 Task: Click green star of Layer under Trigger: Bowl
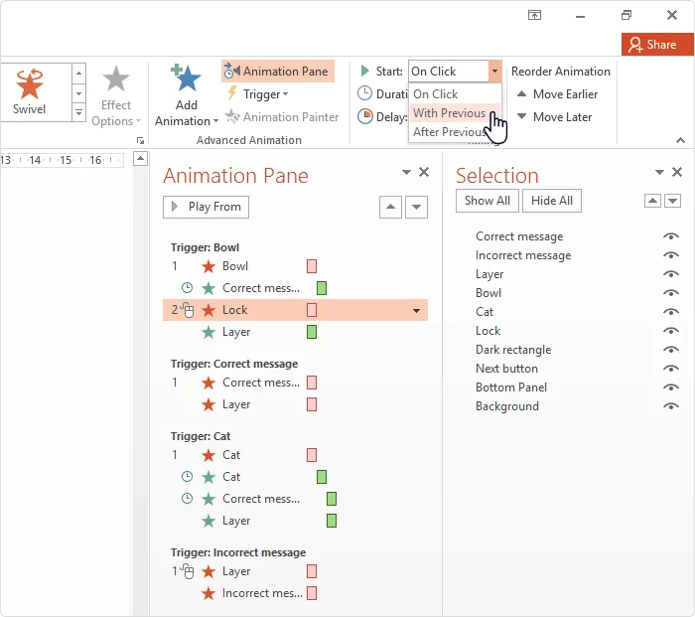(x=208, y=332)
